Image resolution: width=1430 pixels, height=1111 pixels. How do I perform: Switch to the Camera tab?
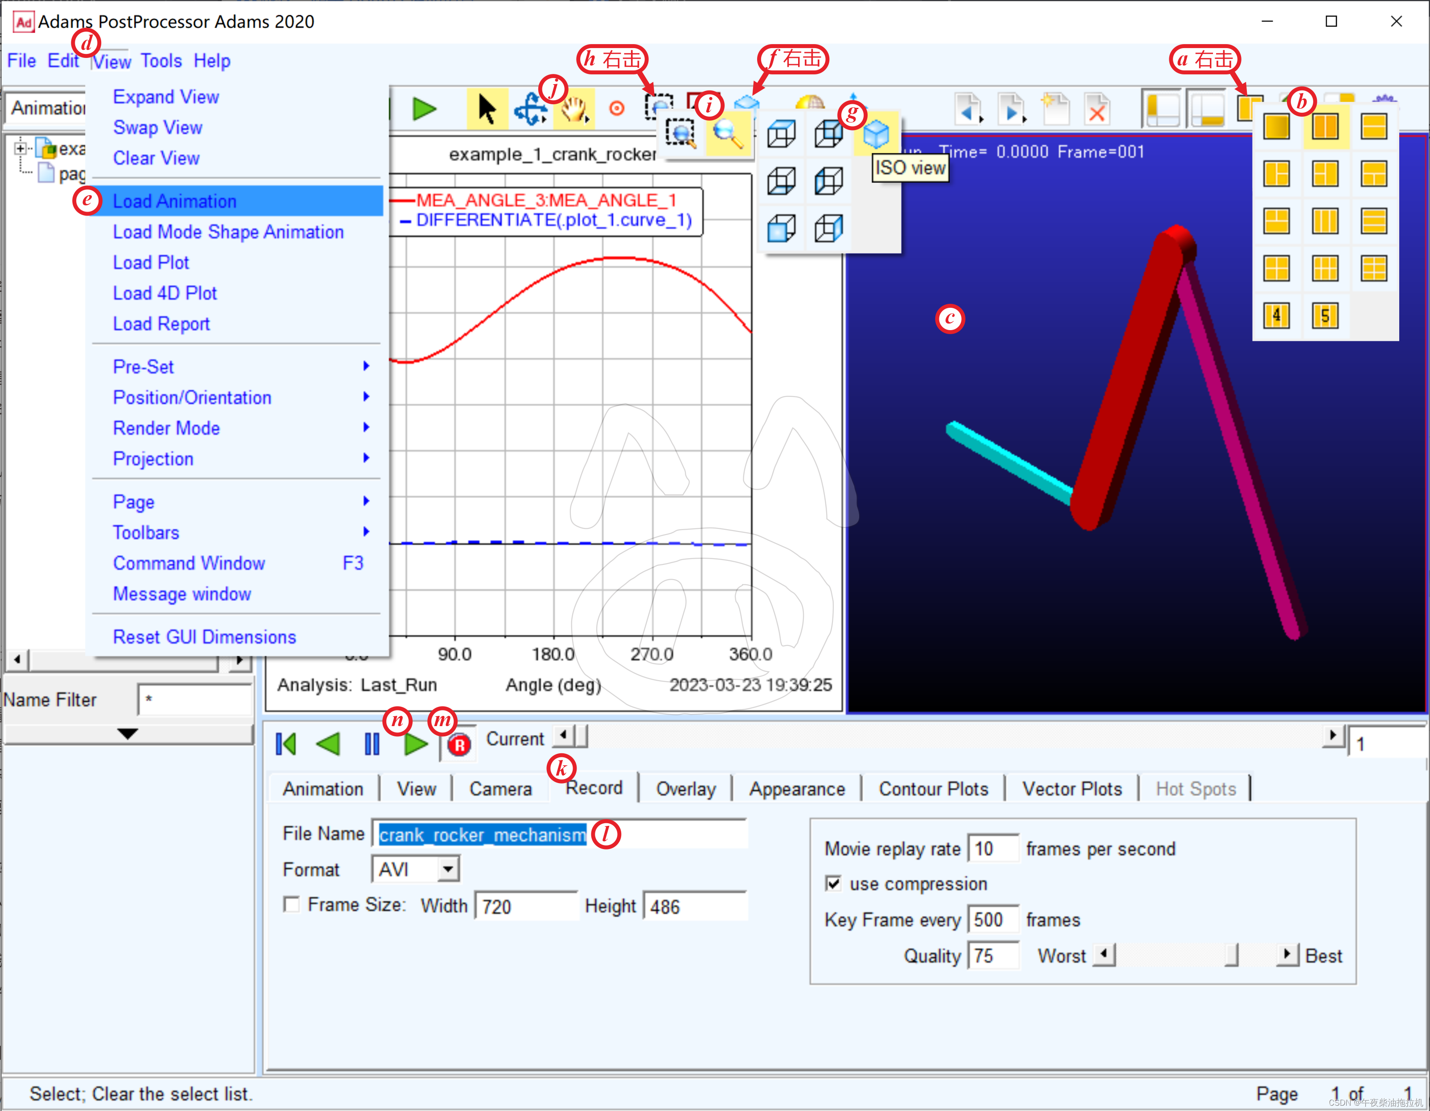click(500, 788)
